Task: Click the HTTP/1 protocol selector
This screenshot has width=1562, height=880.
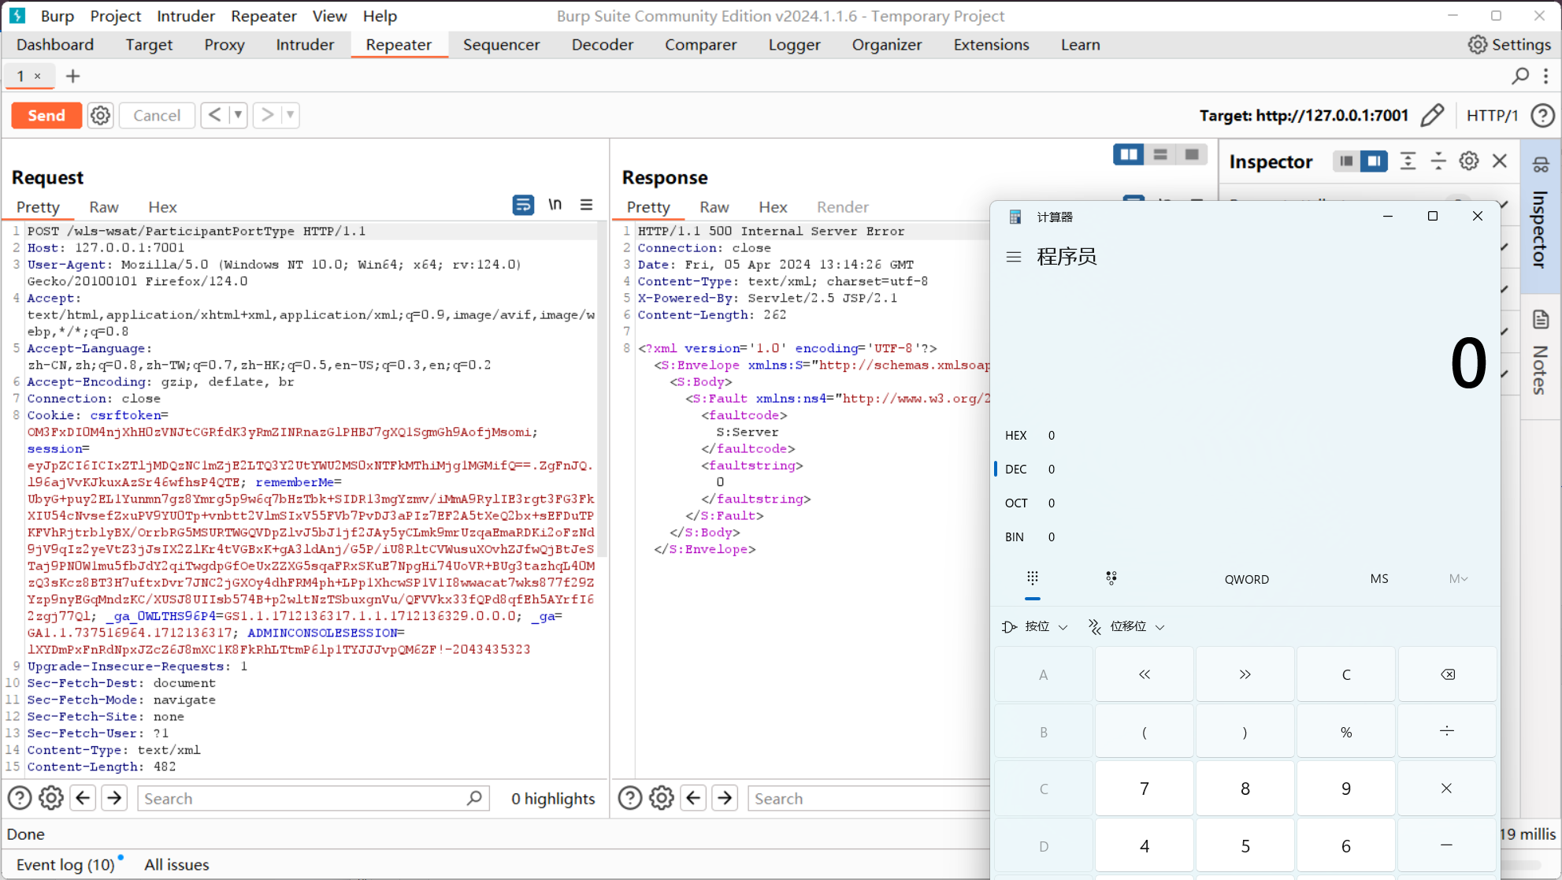Action: point(1492,115)
